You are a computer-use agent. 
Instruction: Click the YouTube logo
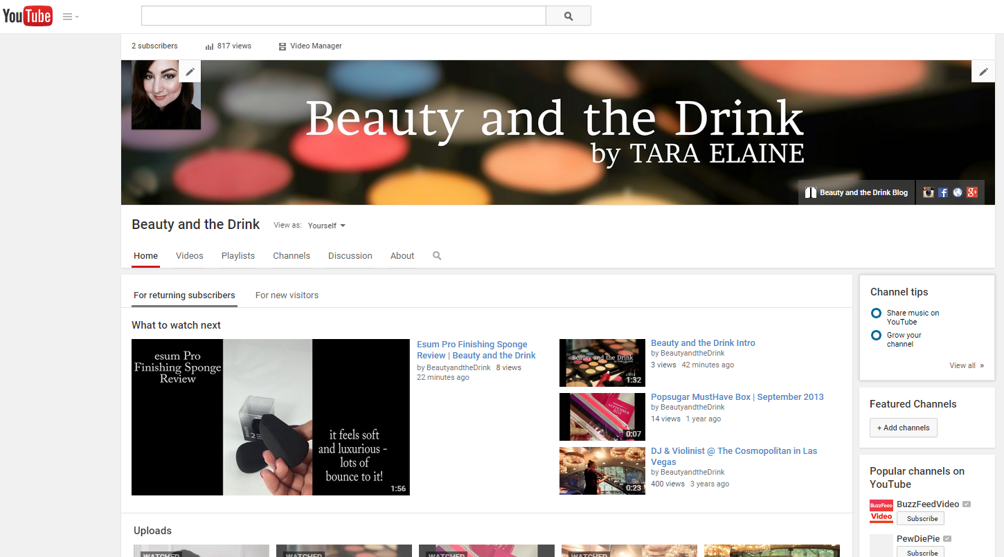tap(28, 16)
